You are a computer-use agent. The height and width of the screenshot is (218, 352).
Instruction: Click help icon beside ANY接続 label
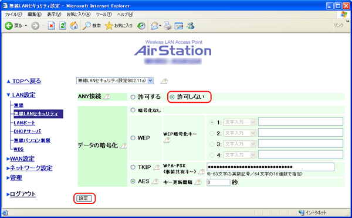pos(107,97)
